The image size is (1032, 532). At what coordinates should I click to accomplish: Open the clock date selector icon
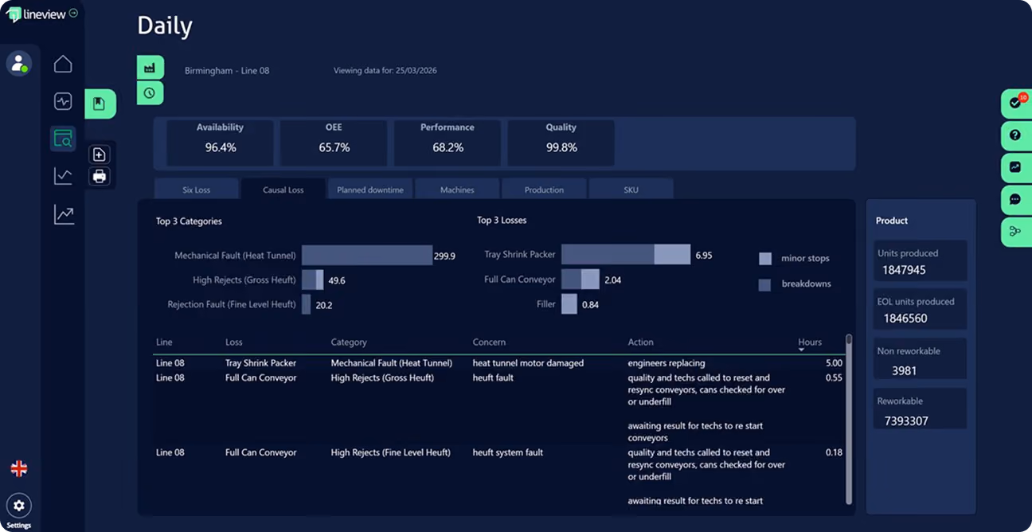tap(150, 93)
